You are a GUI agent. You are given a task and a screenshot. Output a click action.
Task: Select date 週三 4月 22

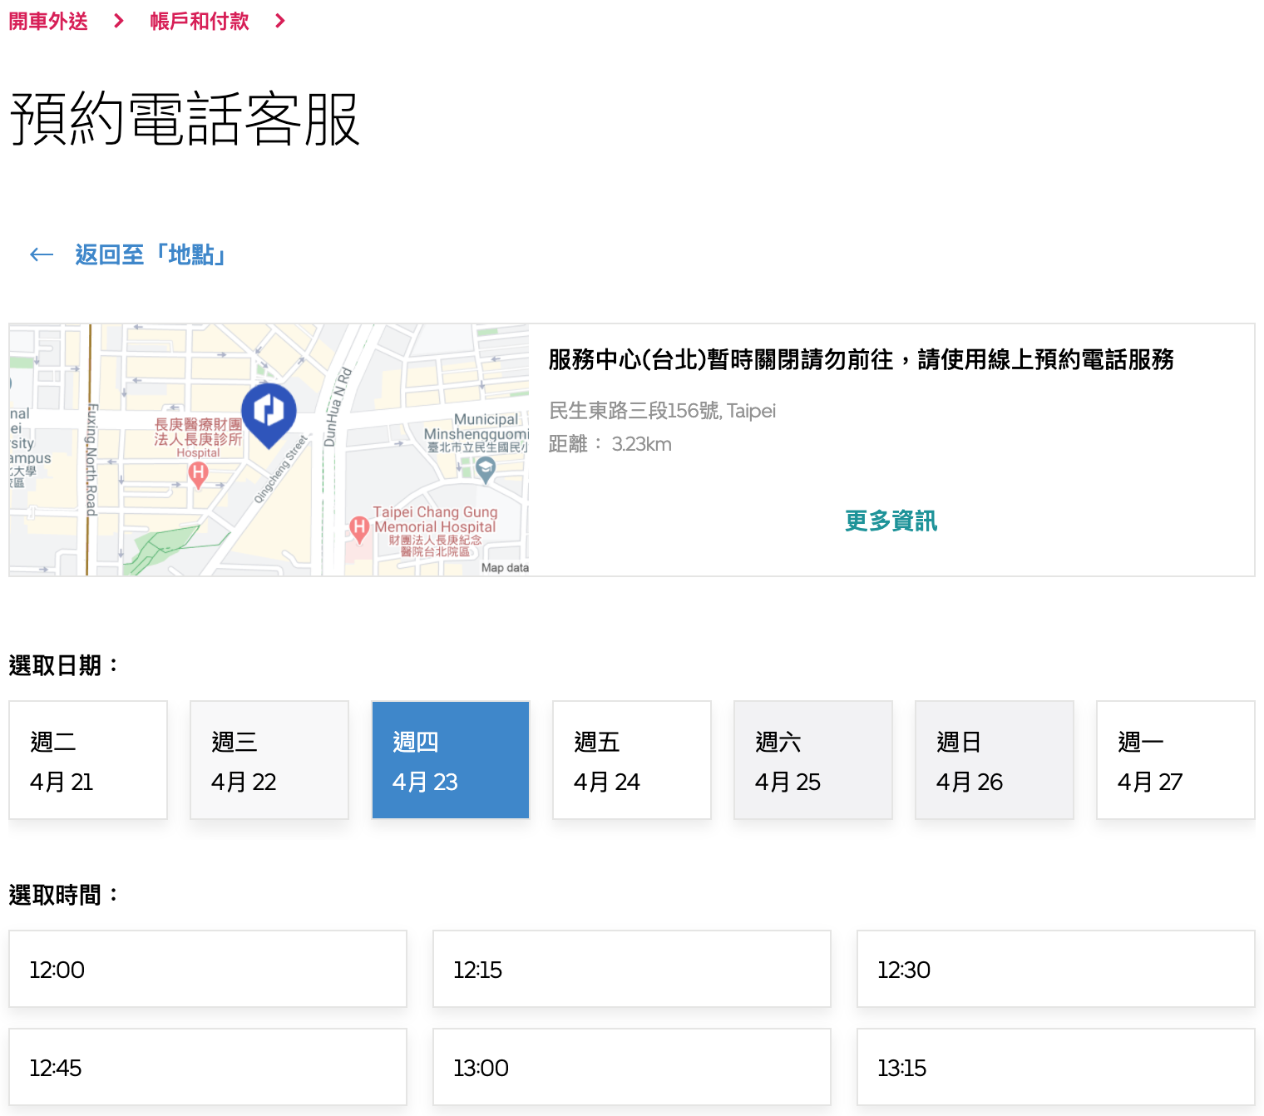coord(269,760)
